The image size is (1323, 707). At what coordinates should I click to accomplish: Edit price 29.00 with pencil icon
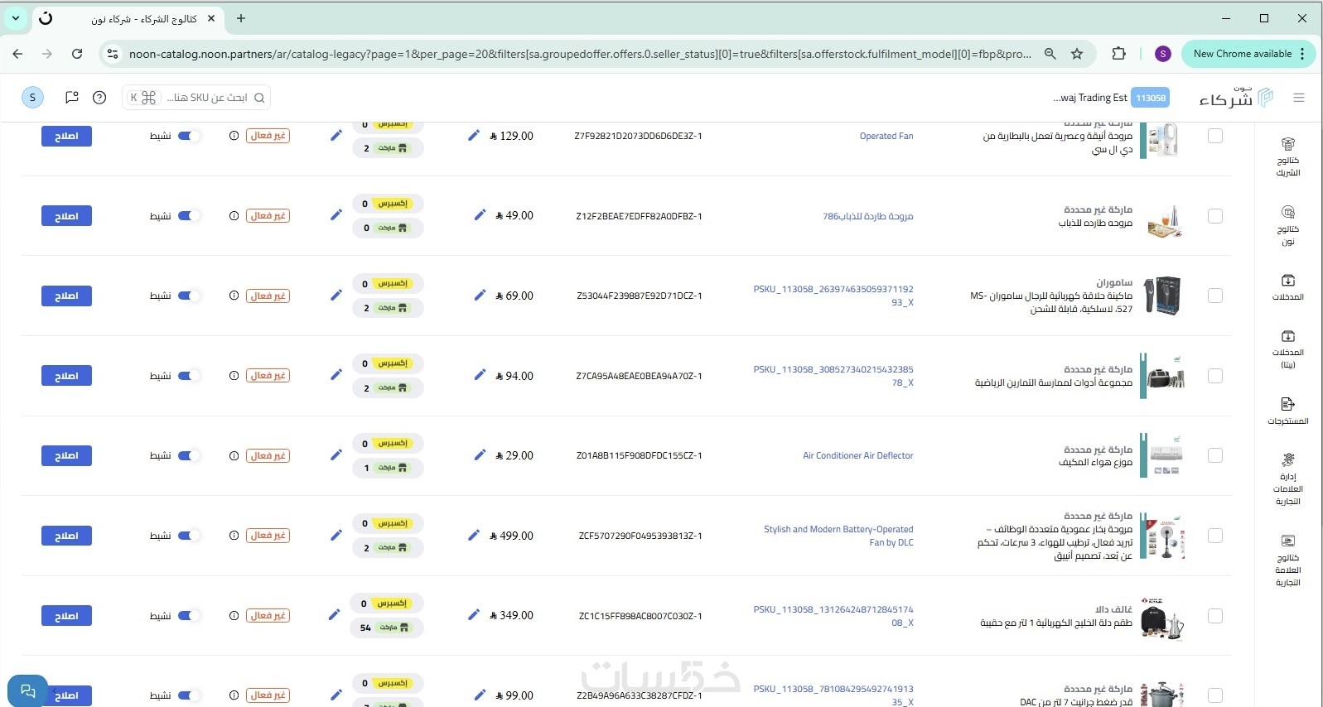(480, 454)
